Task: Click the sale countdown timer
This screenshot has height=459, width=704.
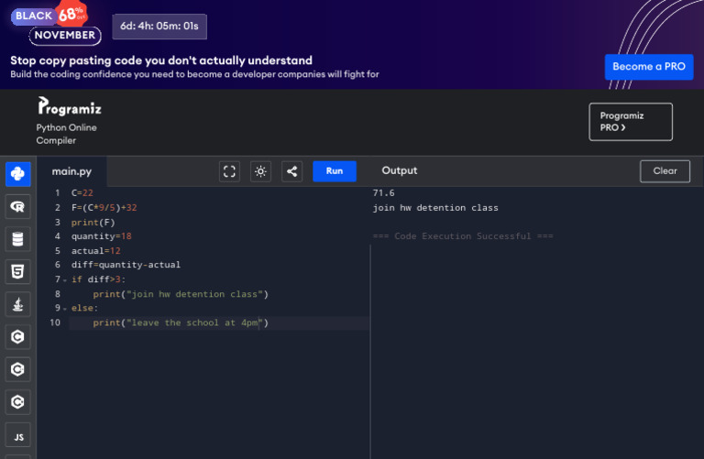Action: (159, 26)
